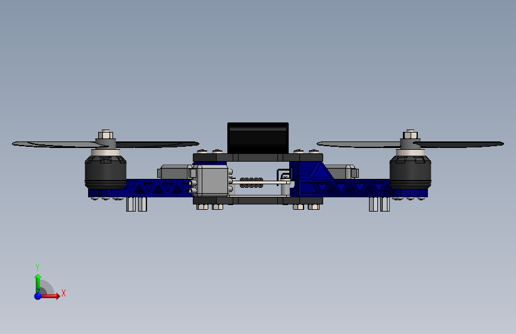Select the light gray box at frame center
The image size is (516, 334).
coord(212,181)
